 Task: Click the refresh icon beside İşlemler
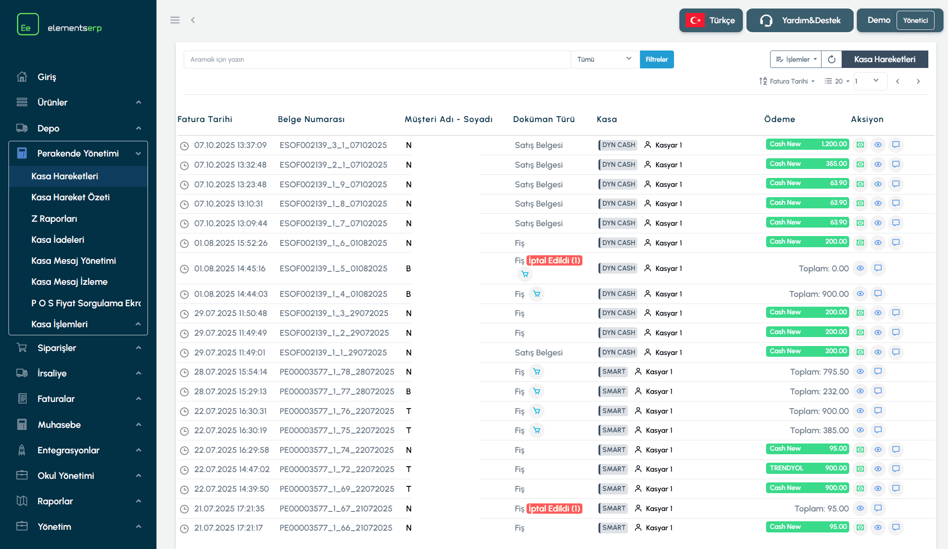pos(831,59)
